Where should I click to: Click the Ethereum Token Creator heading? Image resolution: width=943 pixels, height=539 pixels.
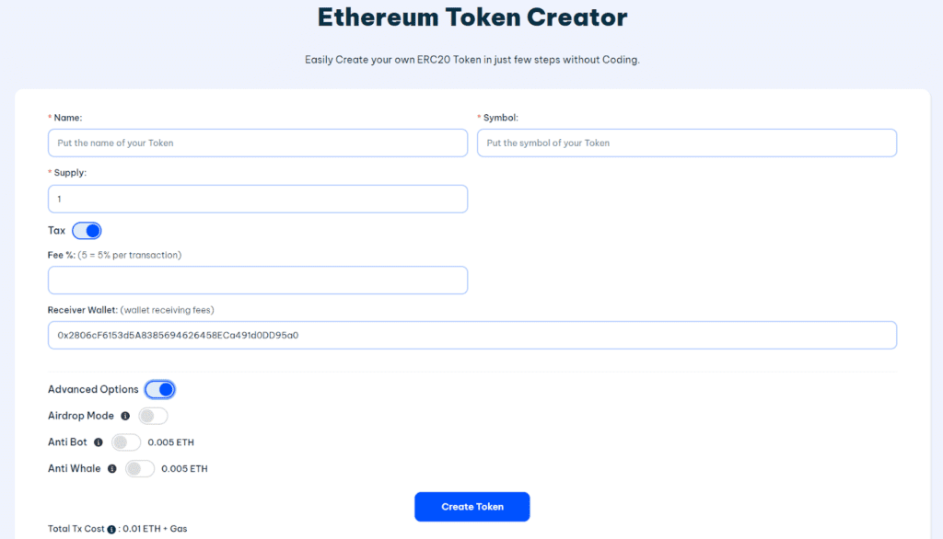pos(471,17)
